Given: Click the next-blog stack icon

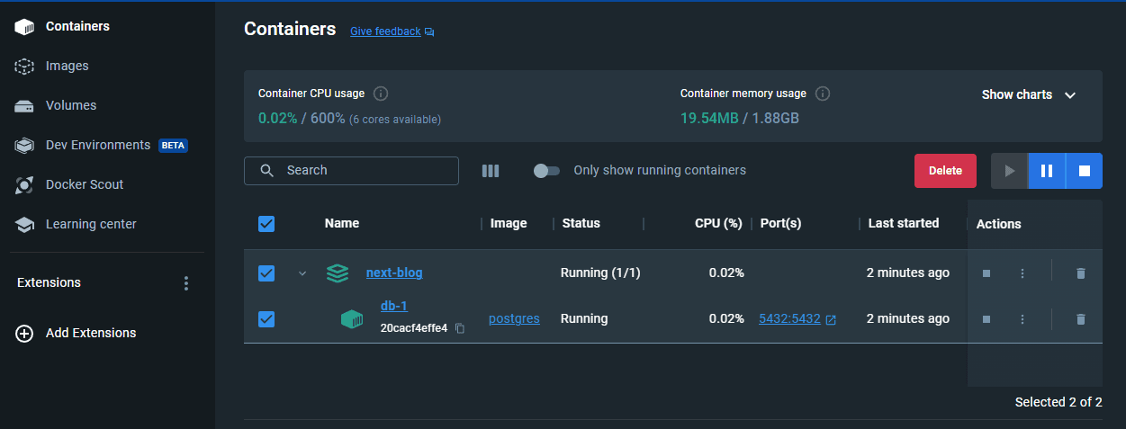Looking at the screenshot, I should 338,273.
